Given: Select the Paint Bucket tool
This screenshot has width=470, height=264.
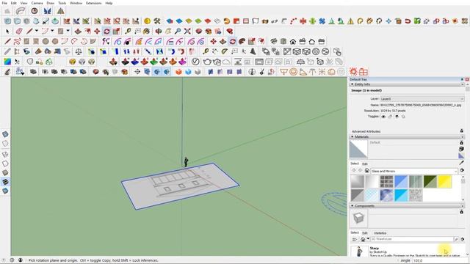Looking at the screenshot, I should [147, 31].
